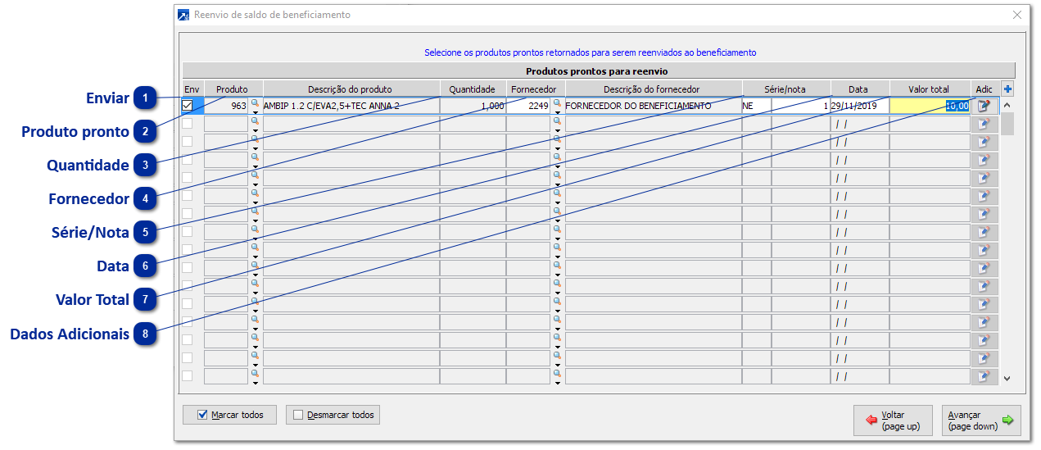Click the Quantidade column header
Screen dimensions: 1041x450
[473, 89]
